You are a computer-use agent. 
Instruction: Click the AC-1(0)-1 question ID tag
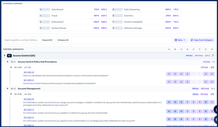coord(29,80)
